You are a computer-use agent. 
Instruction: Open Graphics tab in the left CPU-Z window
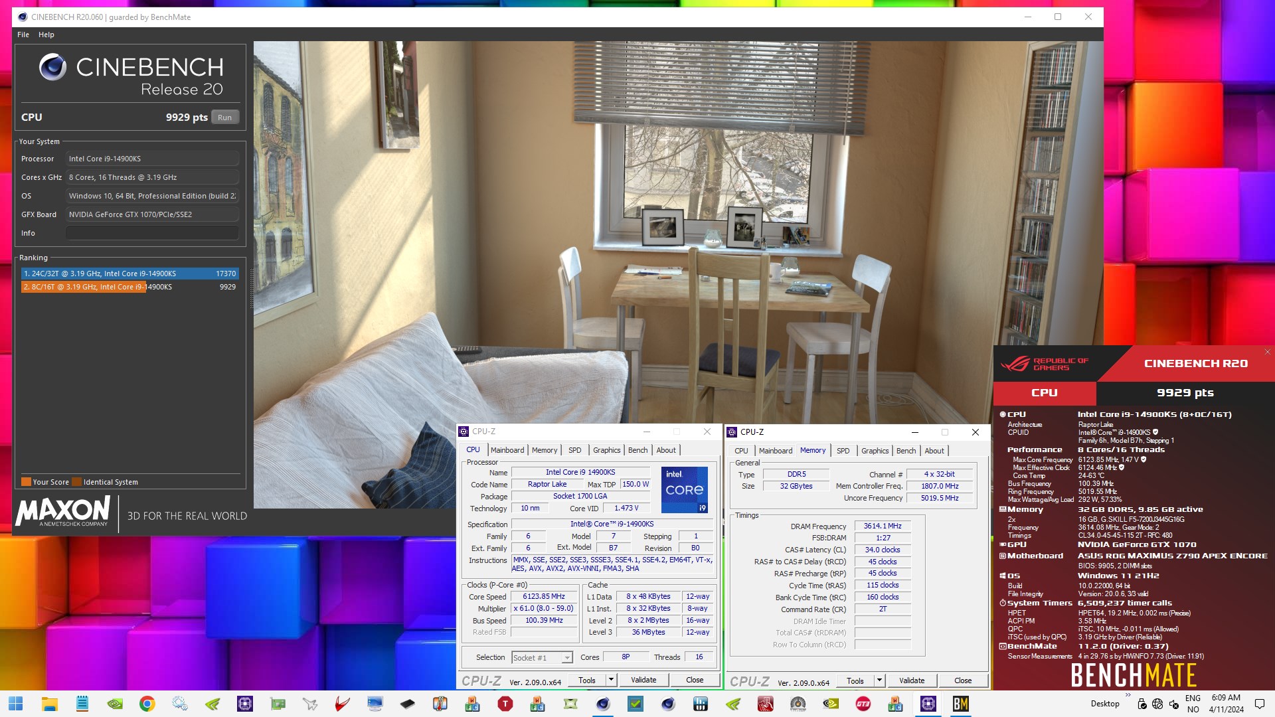tap(607, 450)
